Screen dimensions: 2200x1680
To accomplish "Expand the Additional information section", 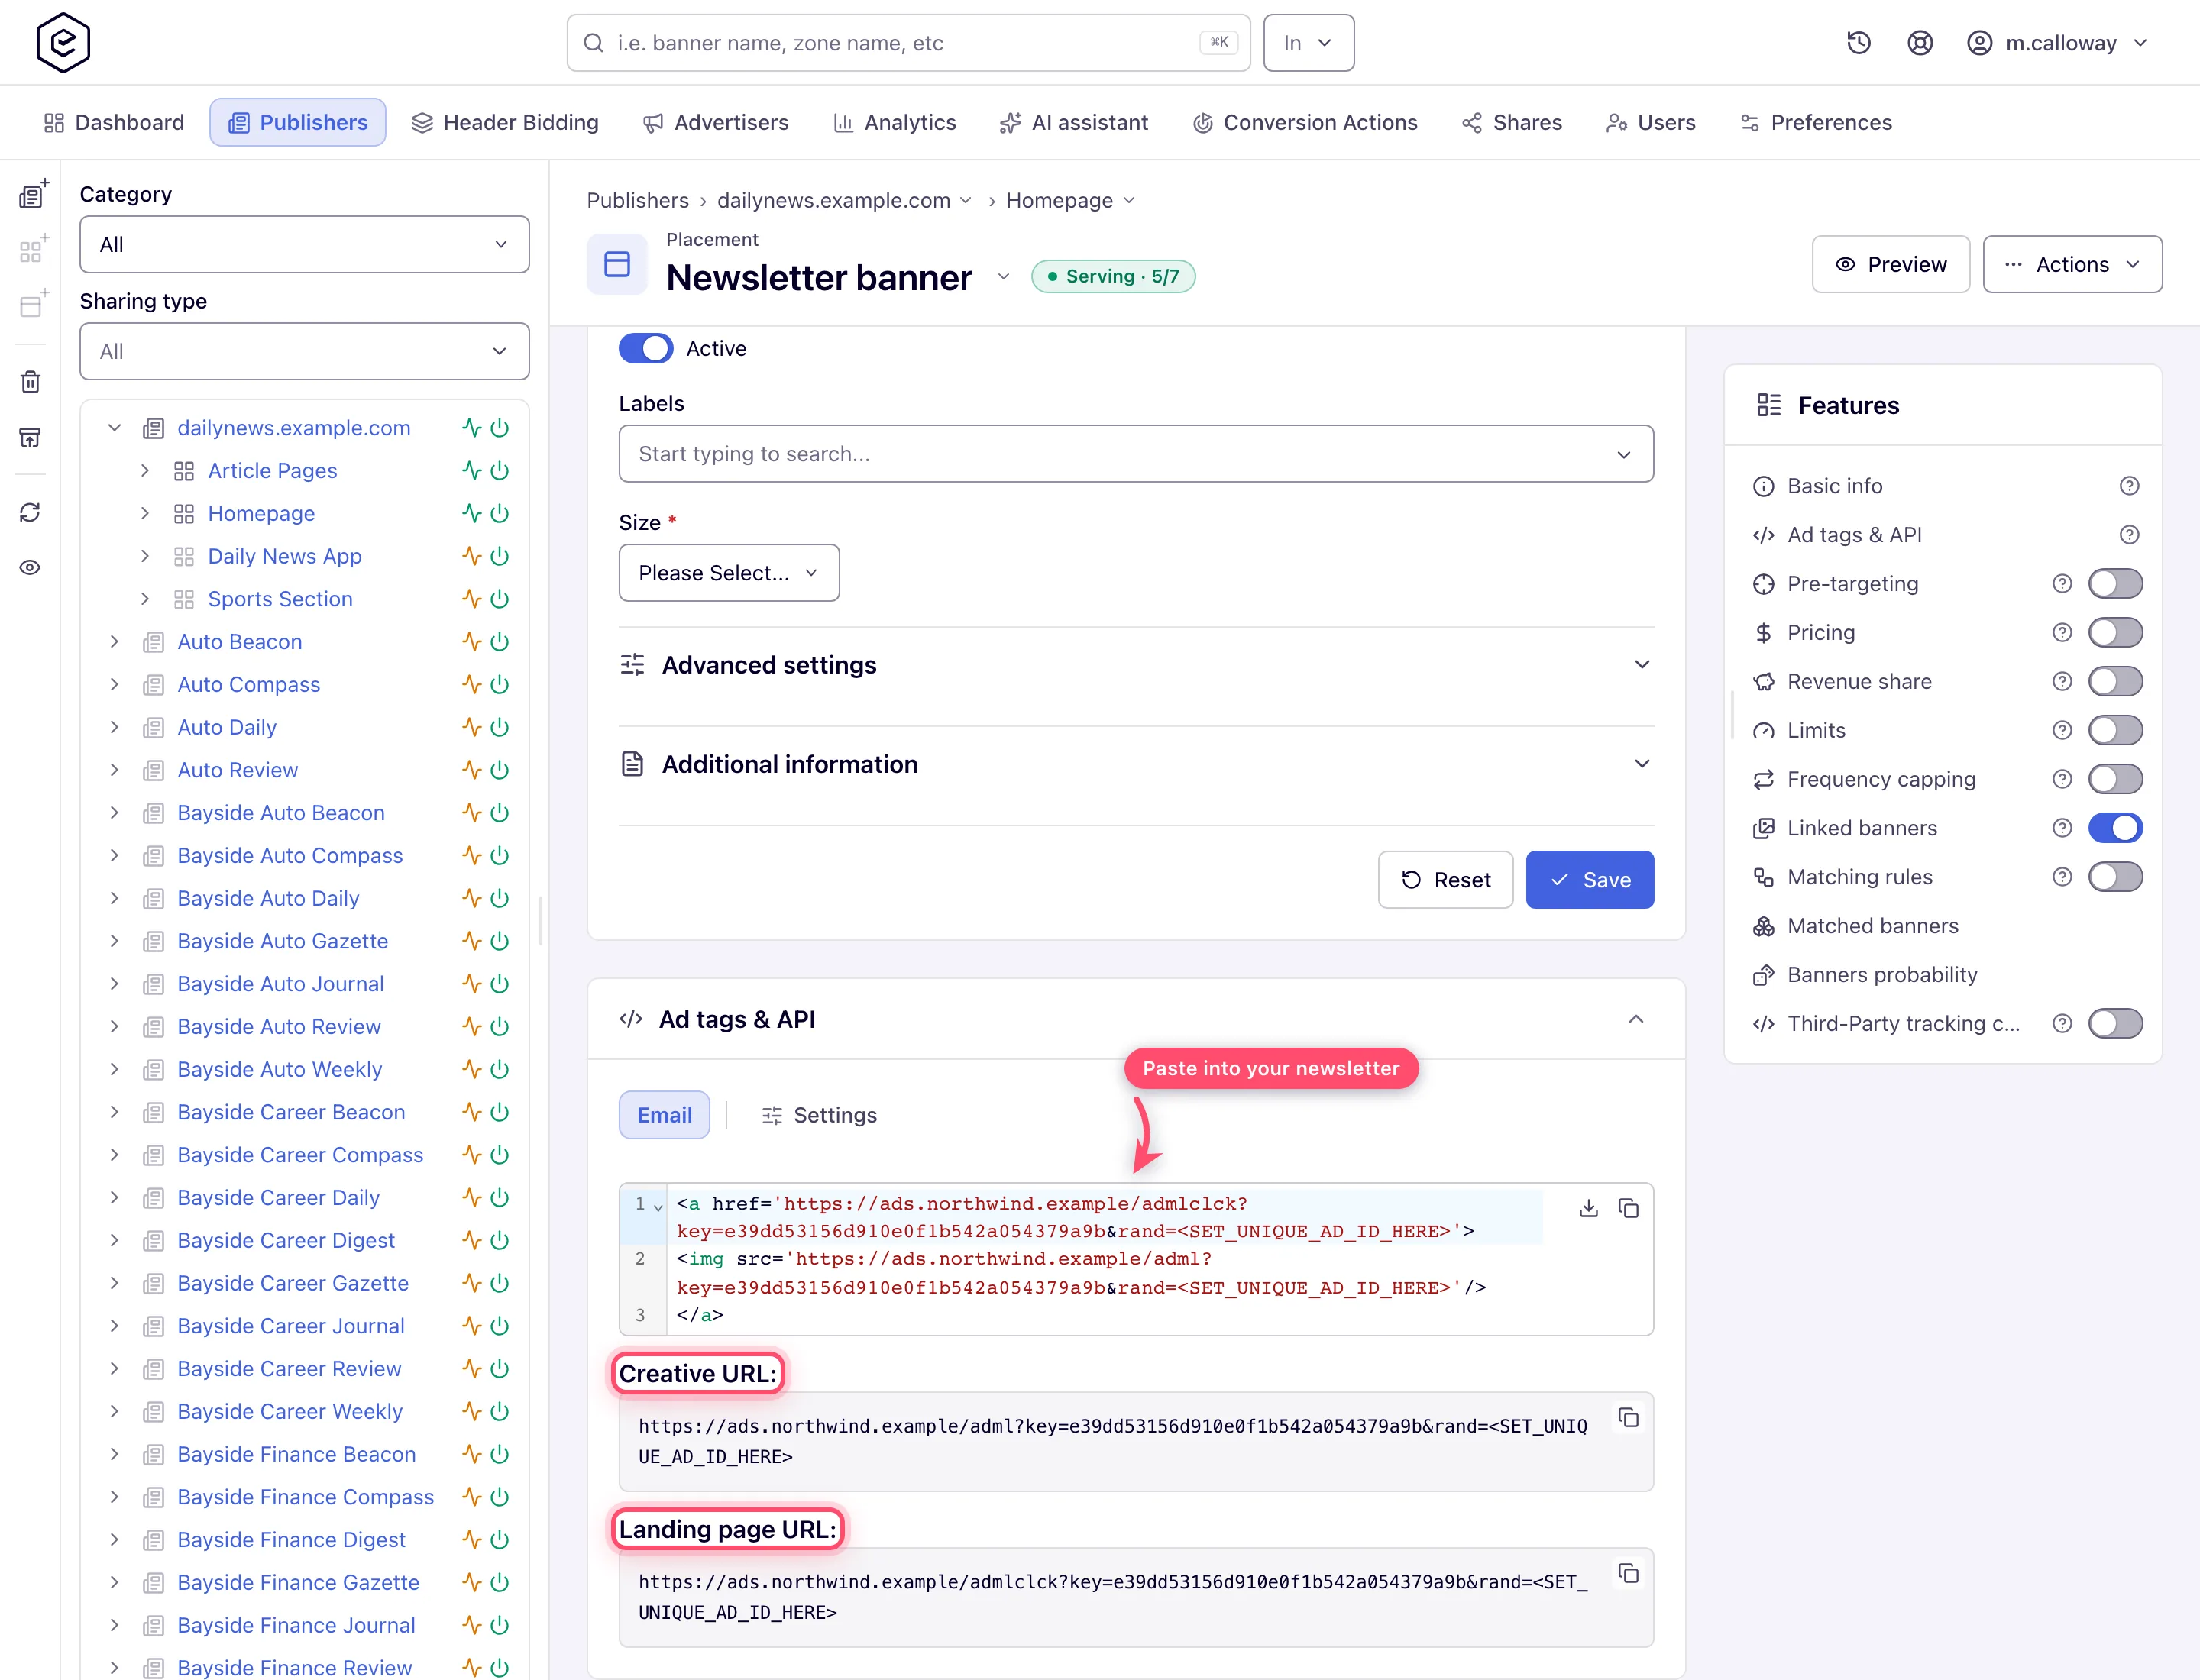I will 1135,765.
